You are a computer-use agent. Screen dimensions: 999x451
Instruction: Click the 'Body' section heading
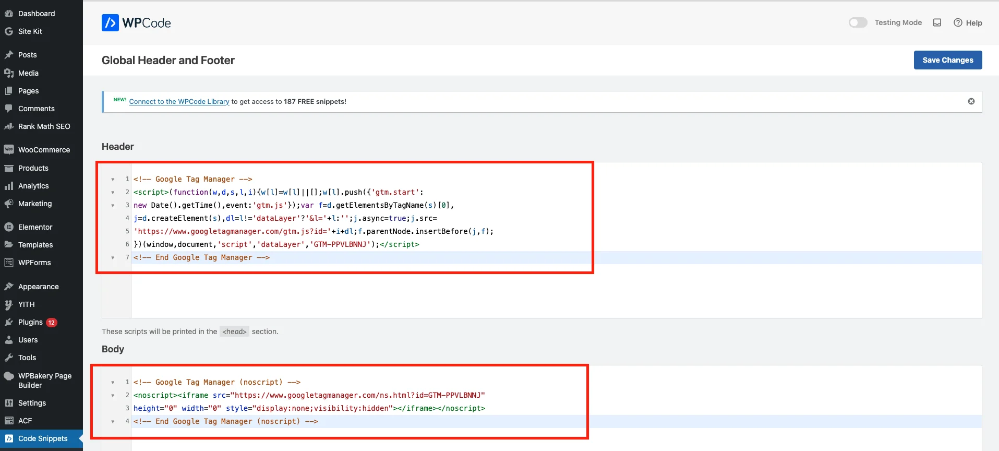click(x=113, y=349)
